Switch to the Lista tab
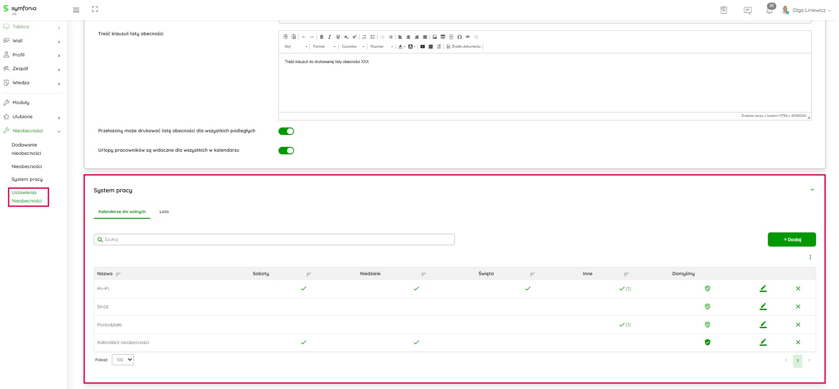 [x=164, y=212]
